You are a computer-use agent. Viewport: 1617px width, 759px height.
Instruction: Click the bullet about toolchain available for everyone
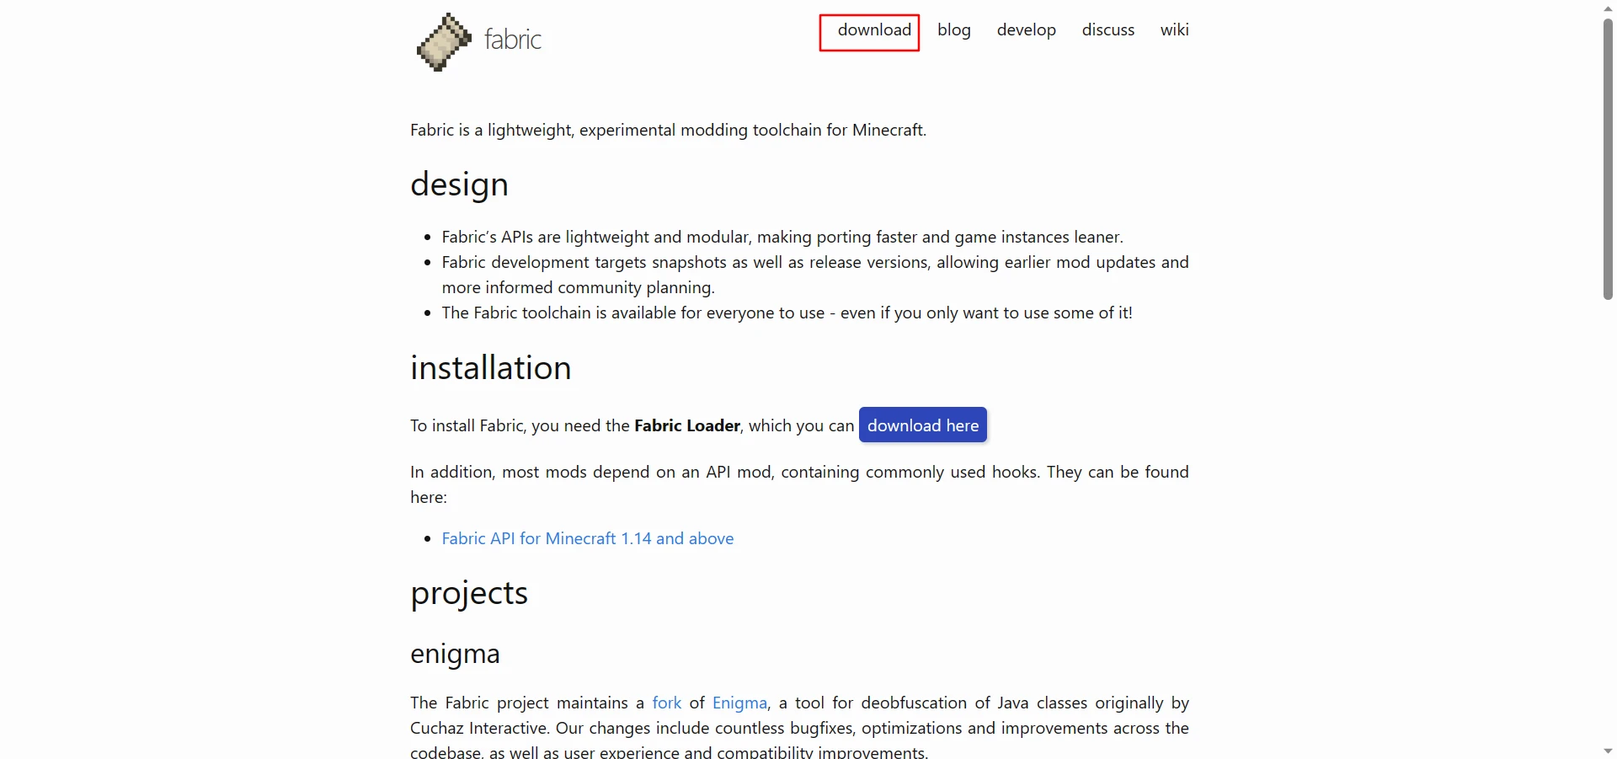(x=787, y=313)
